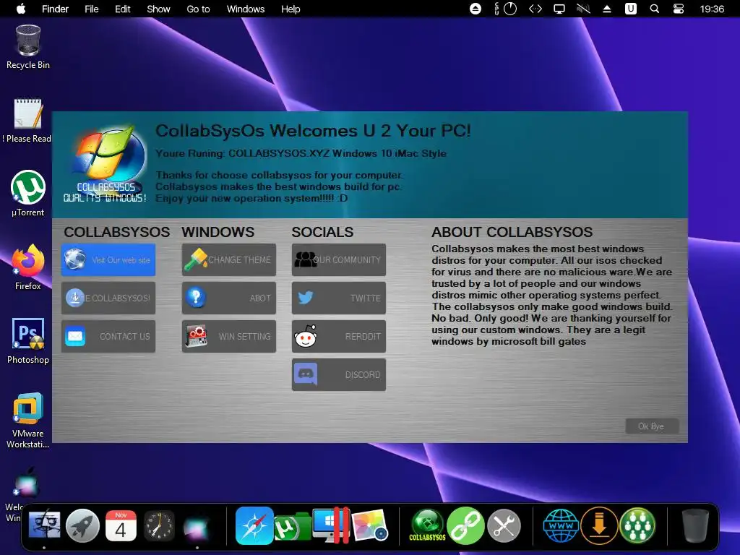Open the Photos preview icon in dock
Viewport: 740px width, 555px height.
[x=369, y=525]
